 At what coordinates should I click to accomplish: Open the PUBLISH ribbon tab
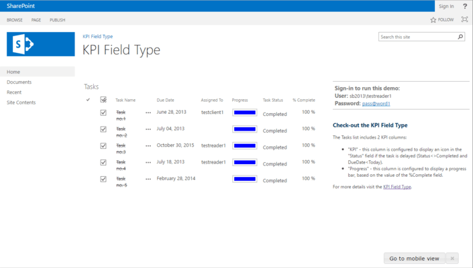[x=58, y=20]
